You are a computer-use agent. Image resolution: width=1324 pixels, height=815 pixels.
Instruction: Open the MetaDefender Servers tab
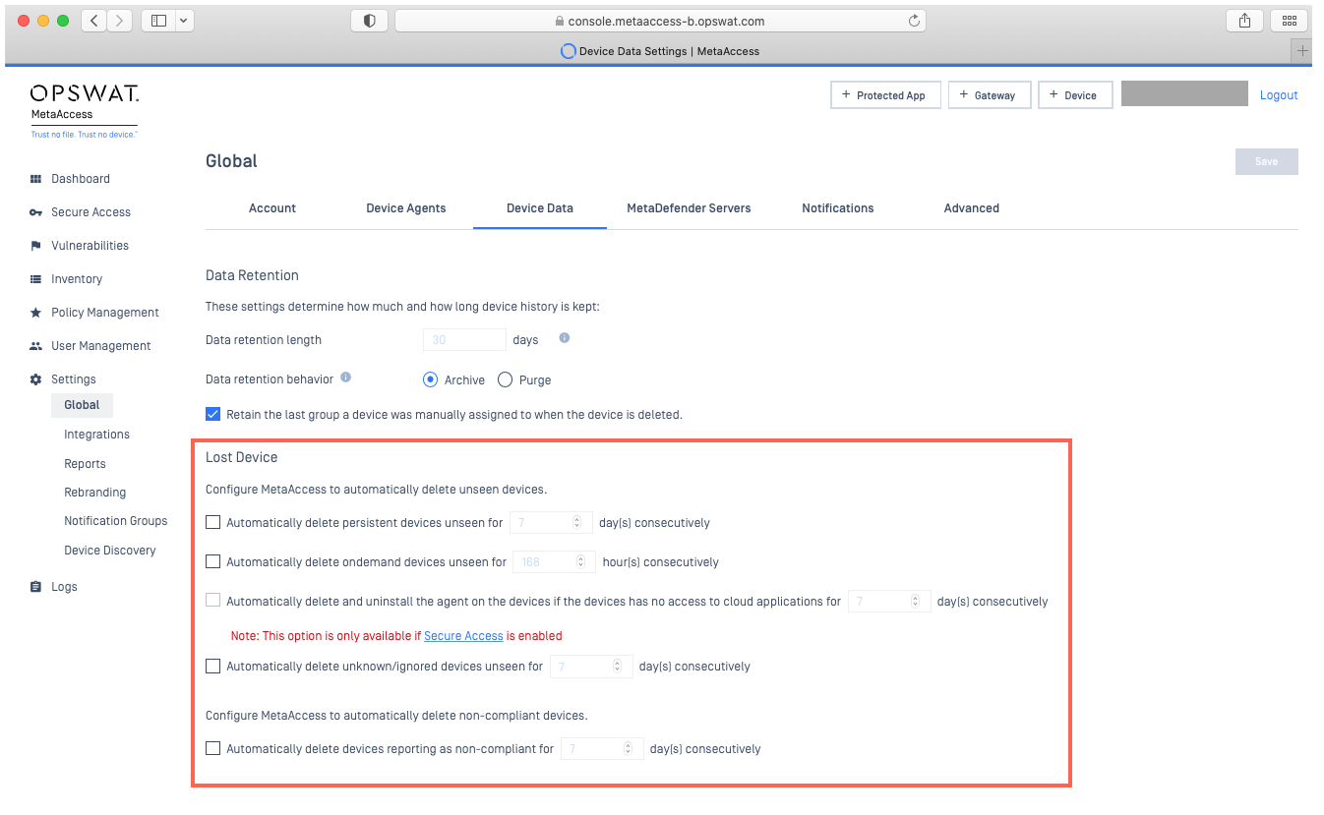tap(689, 208)
